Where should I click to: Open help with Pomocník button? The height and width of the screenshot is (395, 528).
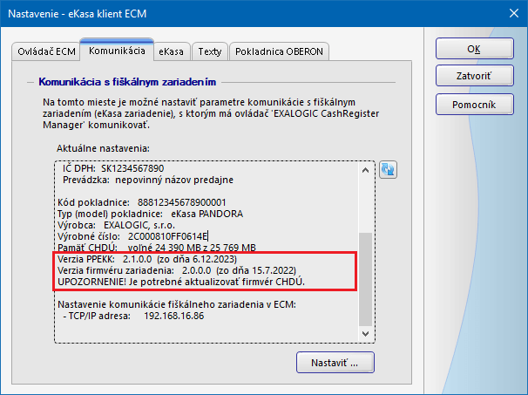(x=474, y=105)
